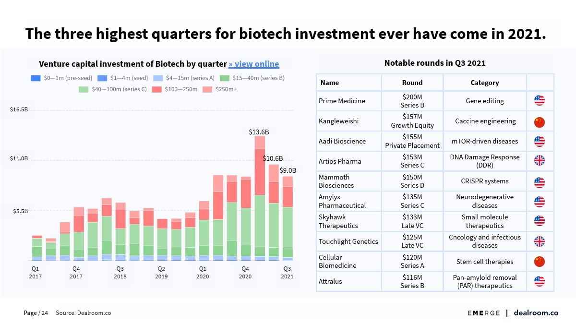This screenshot has width=576, height=324.
Task: Click the China flag for Cellular Biomedicine
Action: (540, 262)
